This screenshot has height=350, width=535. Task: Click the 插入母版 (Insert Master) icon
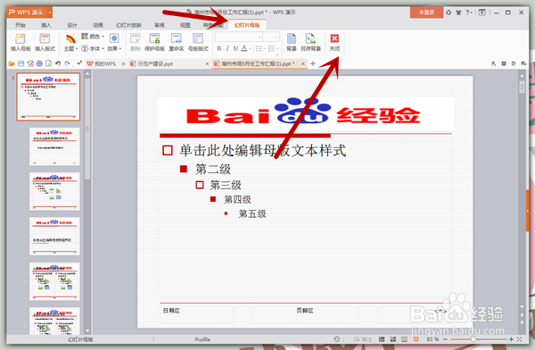coord(21,42)
